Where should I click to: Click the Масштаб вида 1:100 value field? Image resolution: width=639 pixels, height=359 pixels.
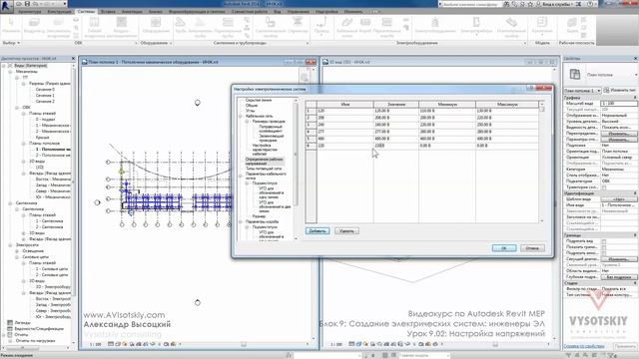[619, 104]
